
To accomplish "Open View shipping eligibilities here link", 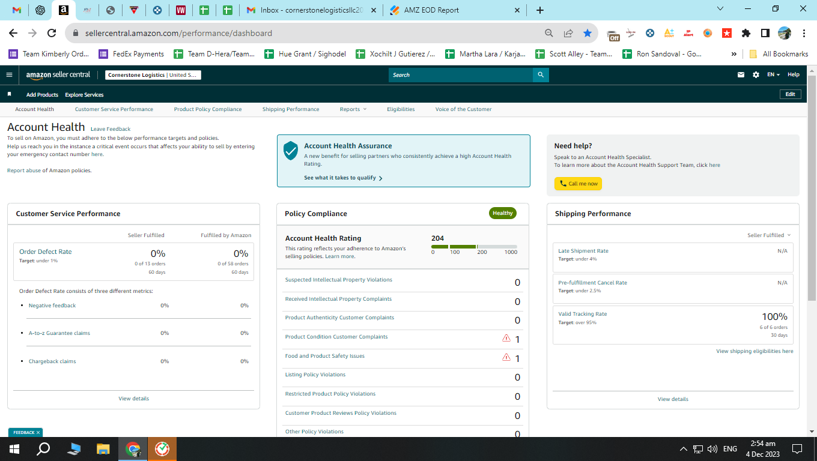I will [x=755, y=351].
